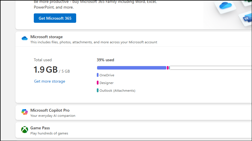
Task: Click the unused portion of the storage bar
Action: (211, 68)
